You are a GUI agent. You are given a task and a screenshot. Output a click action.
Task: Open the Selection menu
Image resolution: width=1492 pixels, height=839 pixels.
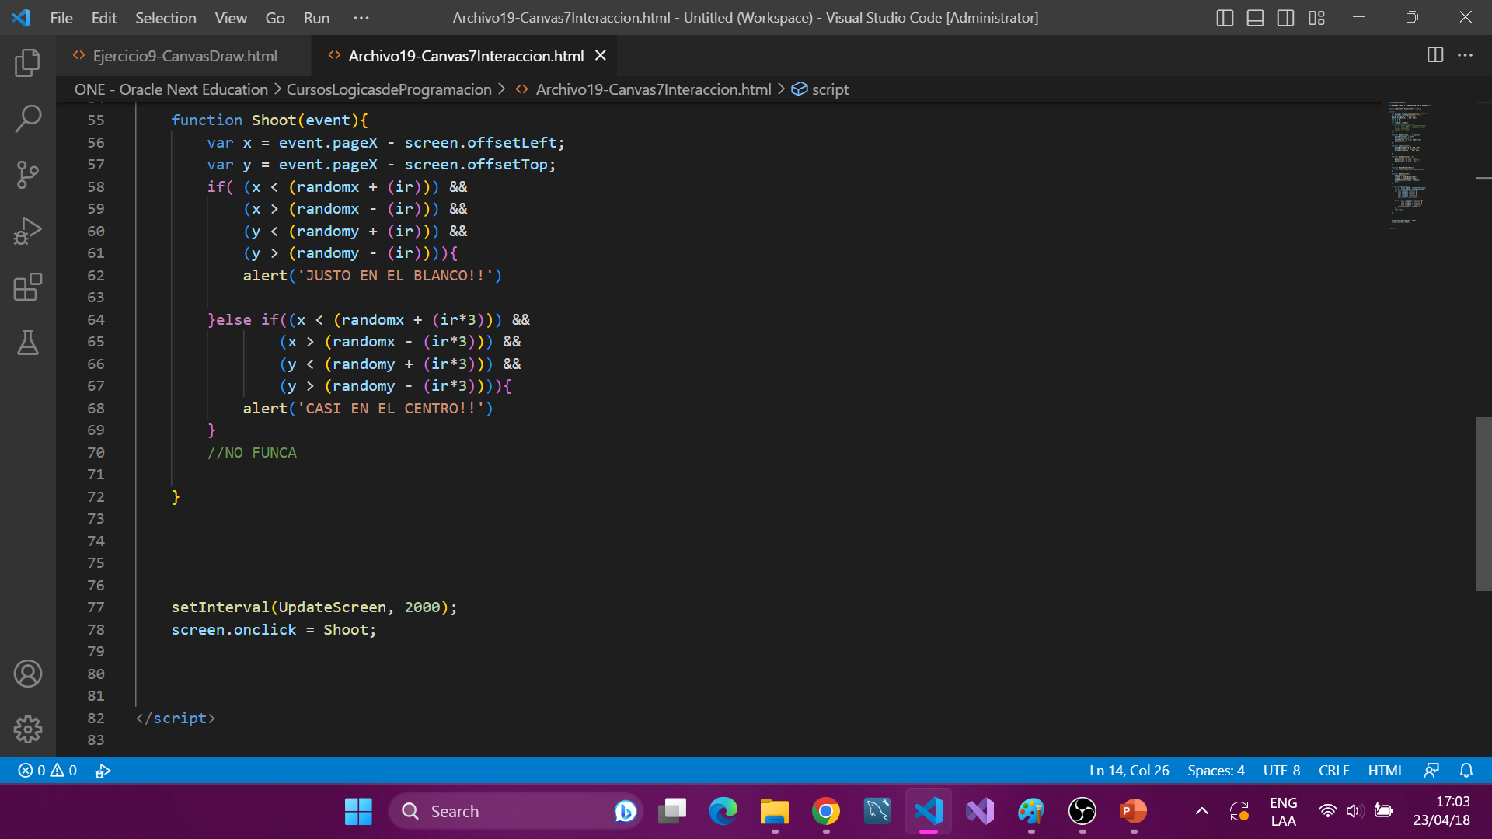tap(166, 18)
